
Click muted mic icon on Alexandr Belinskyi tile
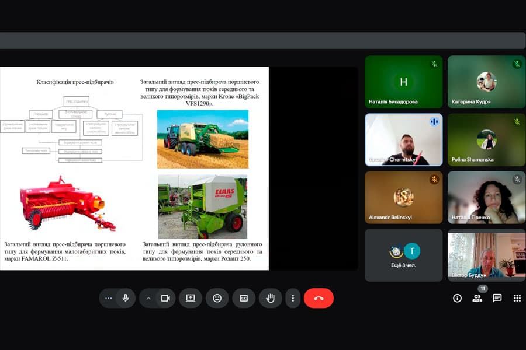point(434,180)
